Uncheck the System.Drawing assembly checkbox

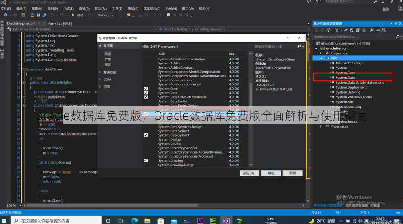click(146, 160)
